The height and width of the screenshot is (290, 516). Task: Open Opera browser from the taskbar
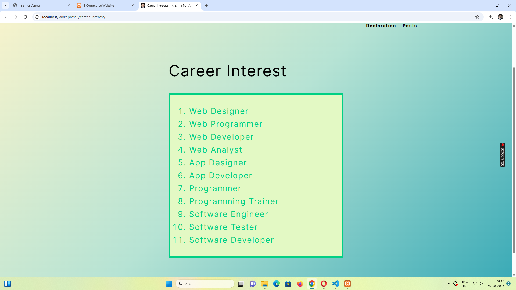(324, 284)
